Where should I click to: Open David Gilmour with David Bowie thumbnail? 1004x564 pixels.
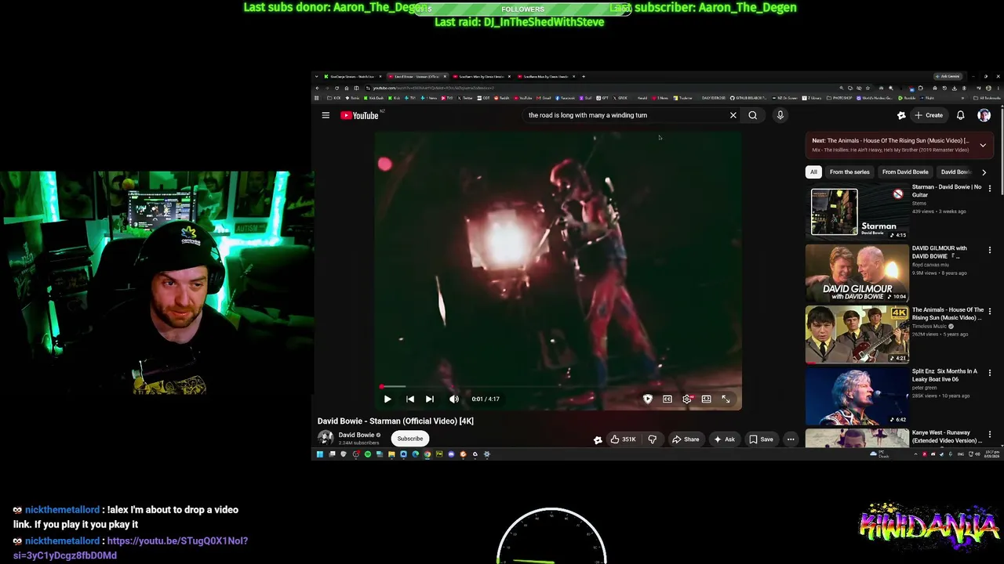(857, 273)
